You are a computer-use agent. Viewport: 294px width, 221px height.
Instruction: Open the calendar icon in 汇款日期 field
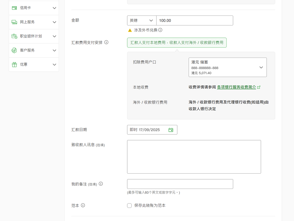point(171,129)
